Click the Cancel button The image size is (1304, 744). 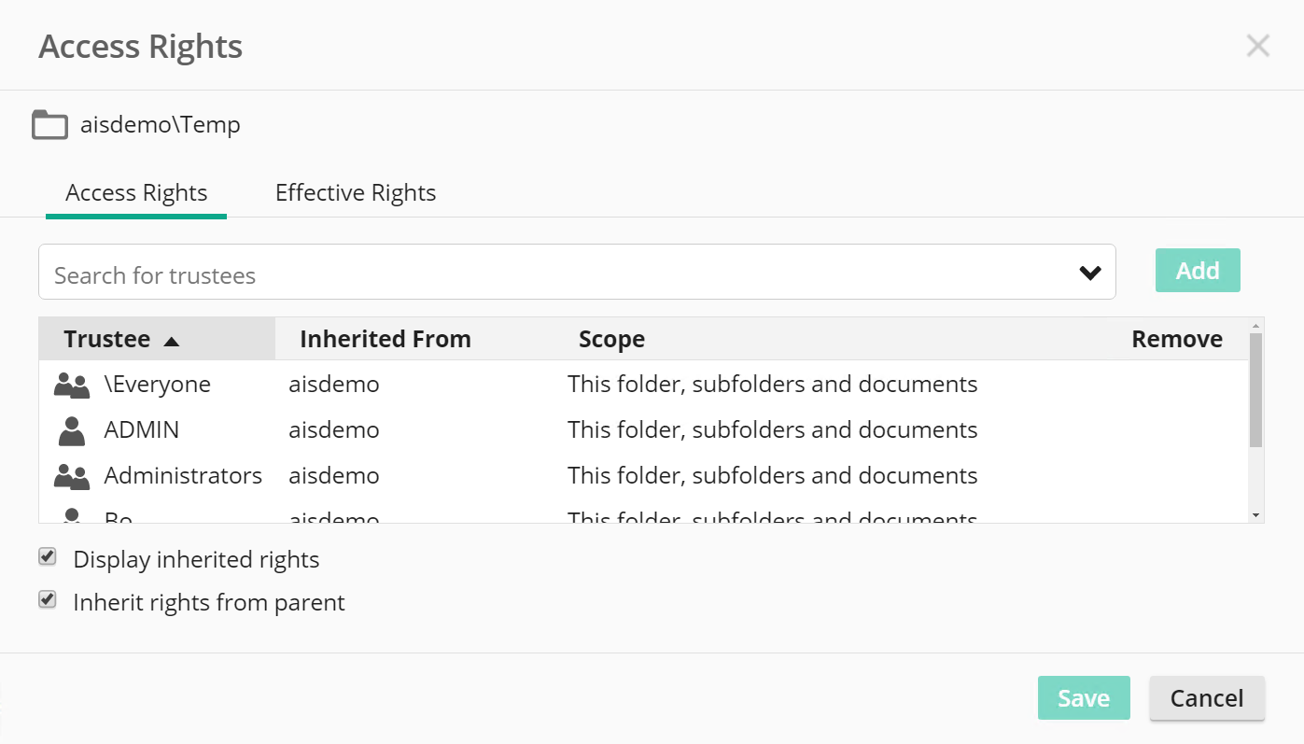[1207, 698]
